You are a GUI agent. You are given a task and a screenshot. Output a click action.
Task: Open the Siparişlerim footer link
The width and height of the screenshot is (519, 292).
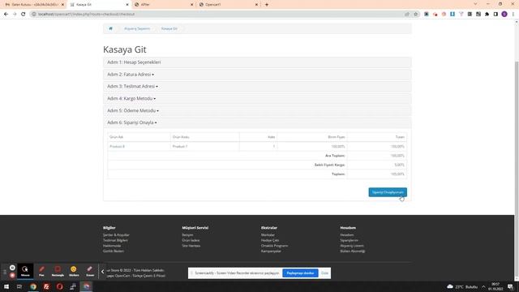pos(350,240)
